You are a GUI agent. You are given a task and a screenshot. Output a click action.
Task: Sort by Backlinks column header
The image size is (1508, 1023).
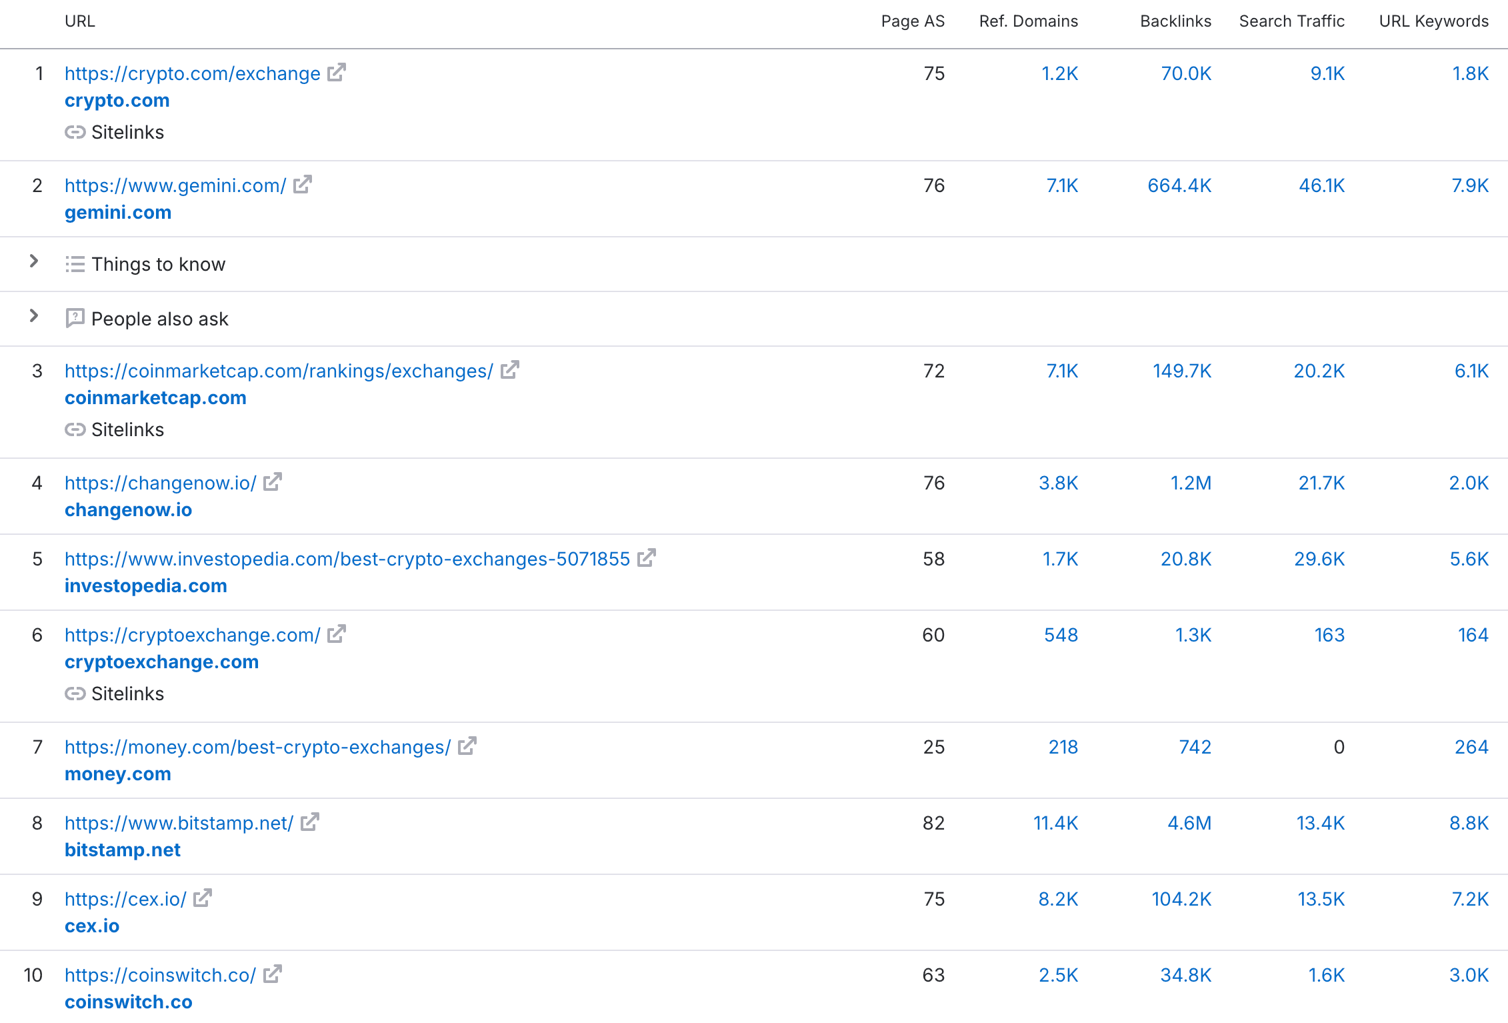(x=1176, y=21)
